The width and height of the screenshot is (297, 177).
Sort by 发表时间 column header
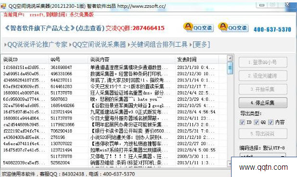point(197,59)
